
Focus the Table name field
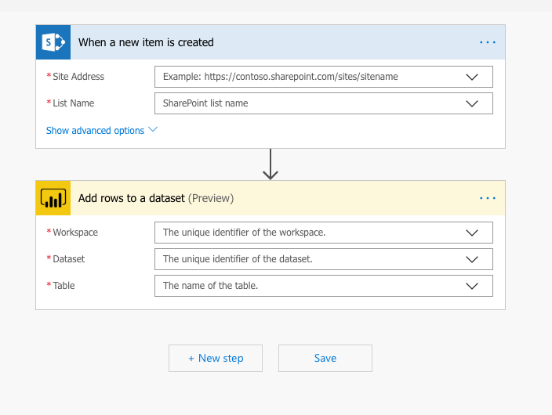point(306,286)
